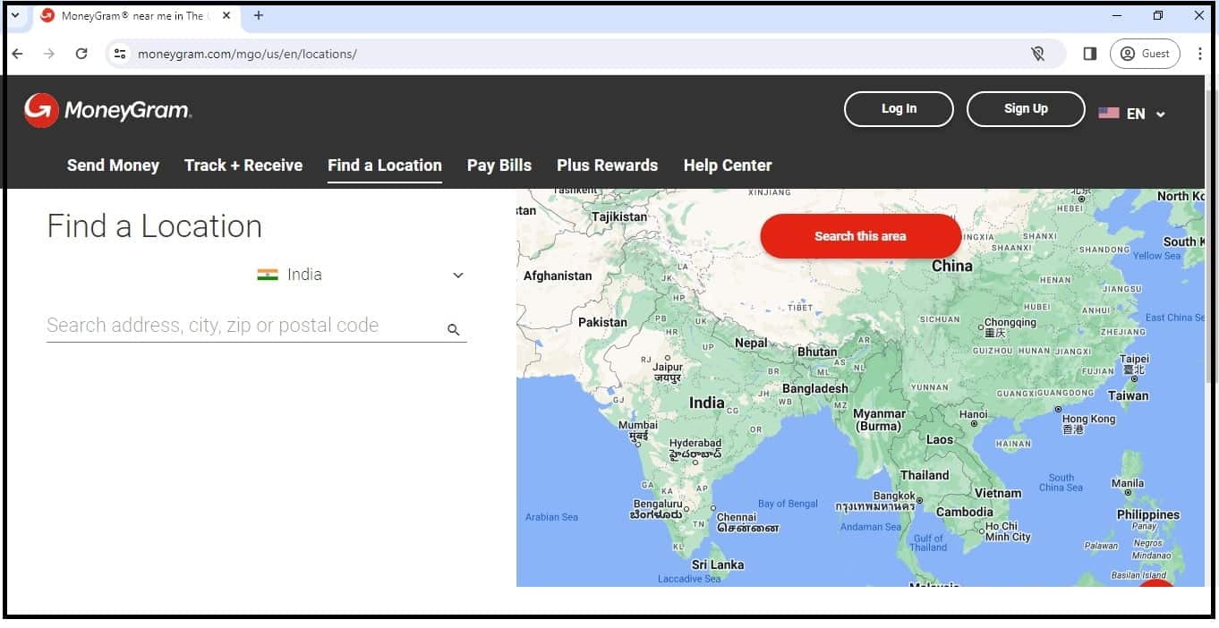
Task: Open the Send Money menu
Action: (113, 165)
